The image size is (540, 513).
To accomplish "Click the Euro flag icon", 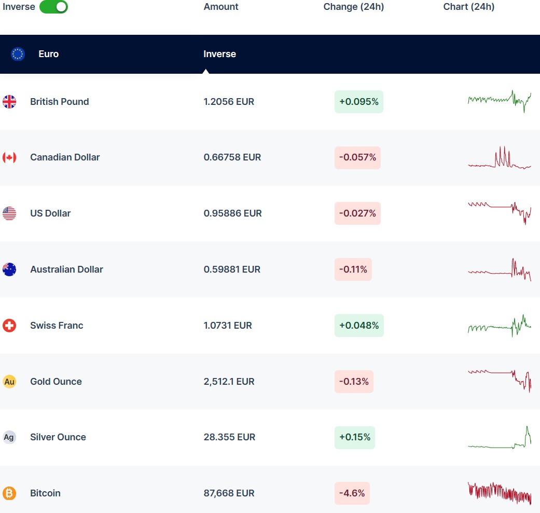I will (18, 54).
